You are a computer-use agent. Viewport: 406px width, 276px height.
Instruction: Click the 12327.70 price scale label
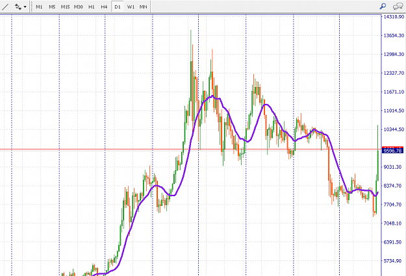394,73
